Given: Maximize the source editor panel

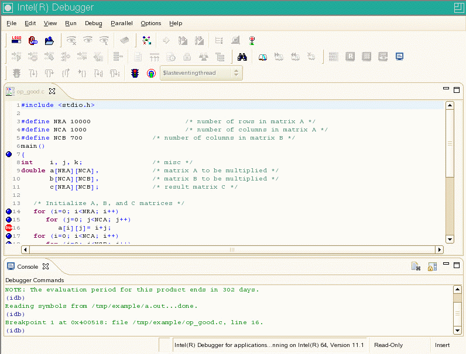Looking at the screenshot, I should 457,90.
